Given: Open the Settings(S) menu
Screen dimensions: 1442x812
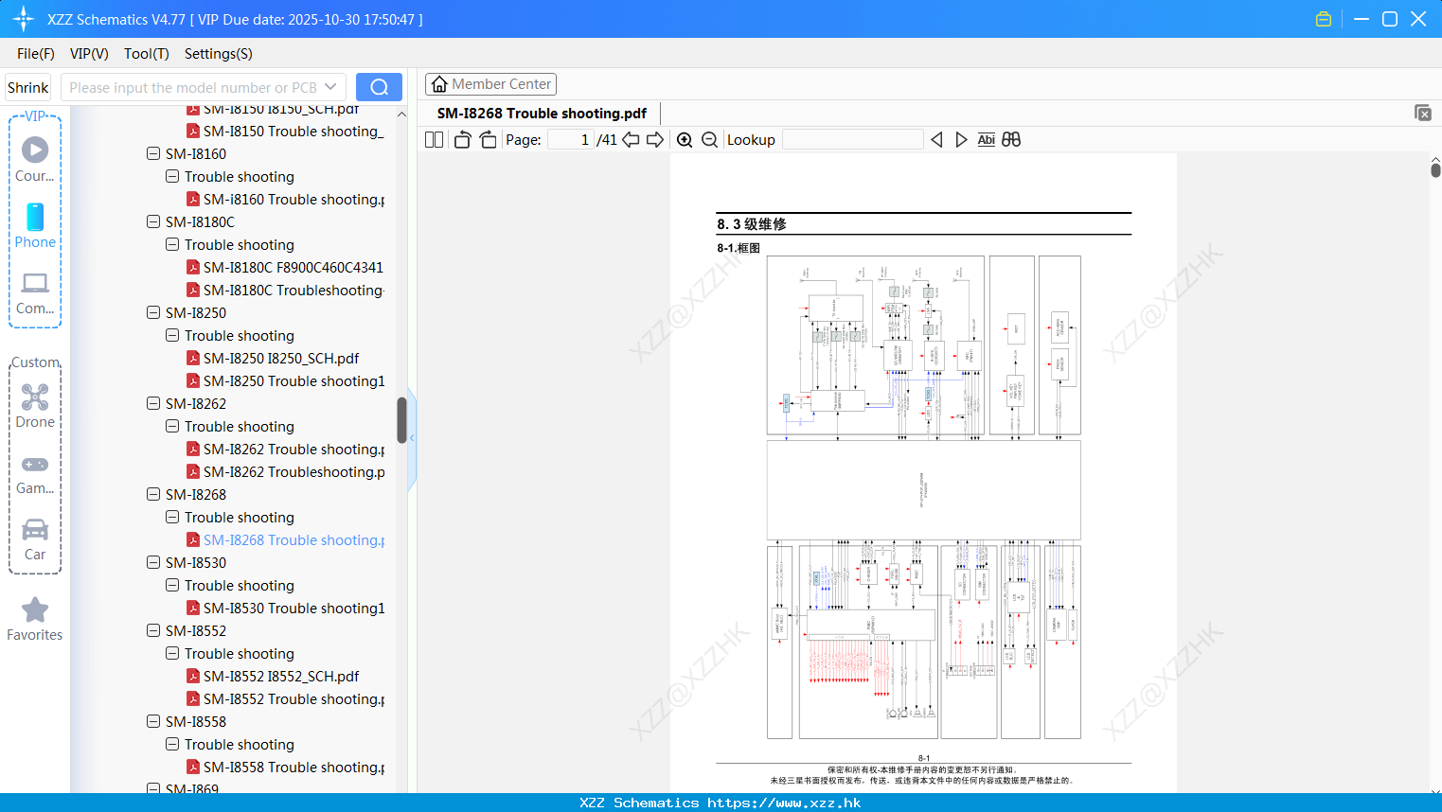Looking at the screenshot, I should (x=219, y=54).
